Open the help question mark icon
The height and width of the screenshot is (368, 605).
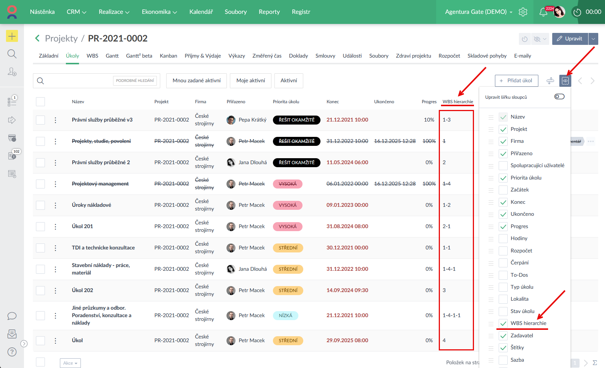[12, 352]
